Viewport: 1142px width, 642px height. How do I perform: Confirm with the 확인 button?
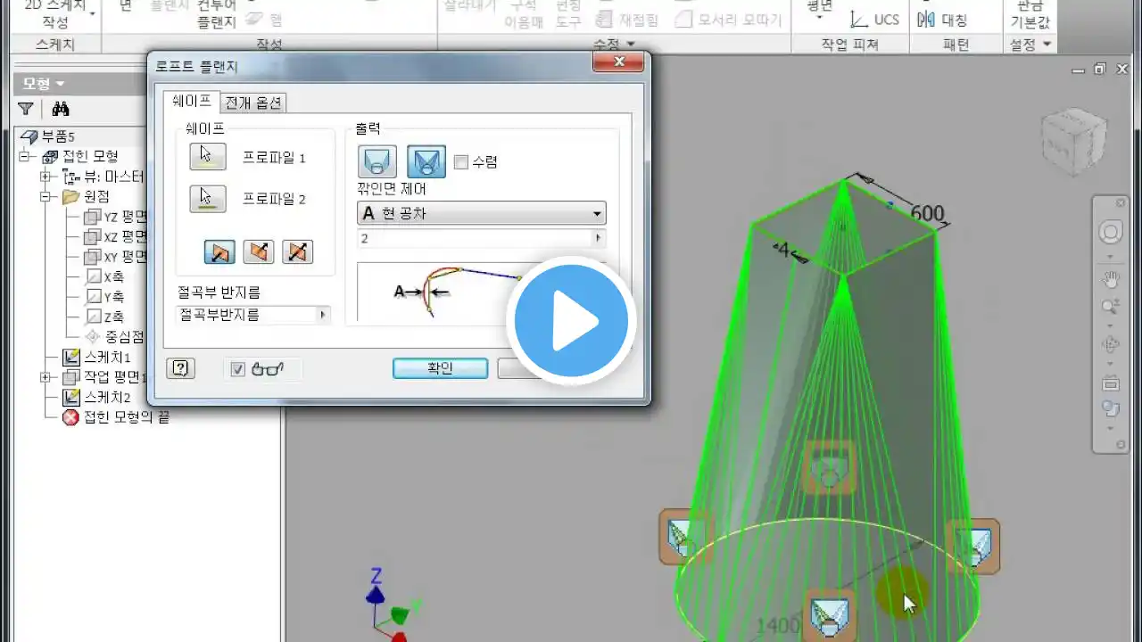pos(440,368)
